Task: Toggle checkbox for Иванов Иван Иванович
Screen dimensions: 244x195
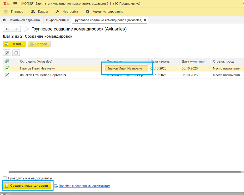Action: pos(7,68)
